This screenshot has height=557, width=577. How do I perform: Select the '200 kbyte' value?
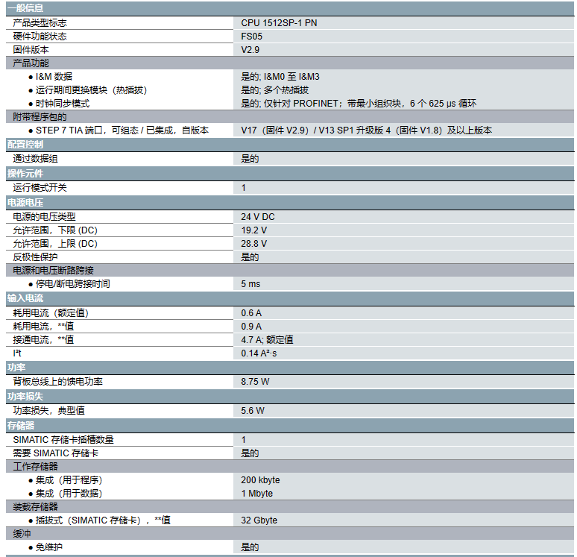(260, 480)
